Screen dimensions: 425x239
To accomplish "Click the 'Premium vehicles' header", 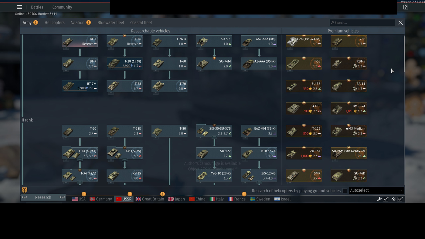I will (343, 31).
